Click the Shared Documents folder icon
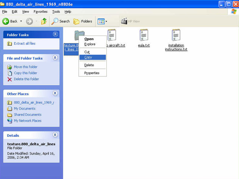The height and width of the screenshot is (179, 239). point(10,115)
